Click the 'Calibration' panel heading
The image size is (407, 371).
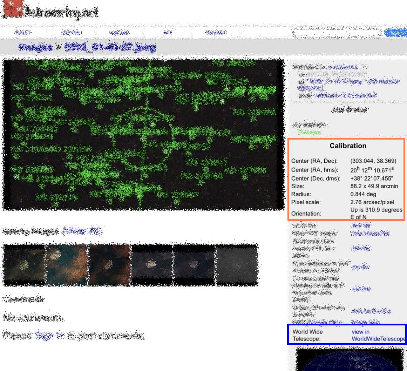348,146
